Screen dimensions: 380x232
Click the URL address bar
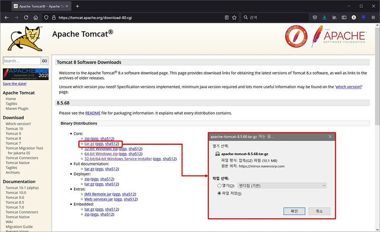(x=141, y=18)
